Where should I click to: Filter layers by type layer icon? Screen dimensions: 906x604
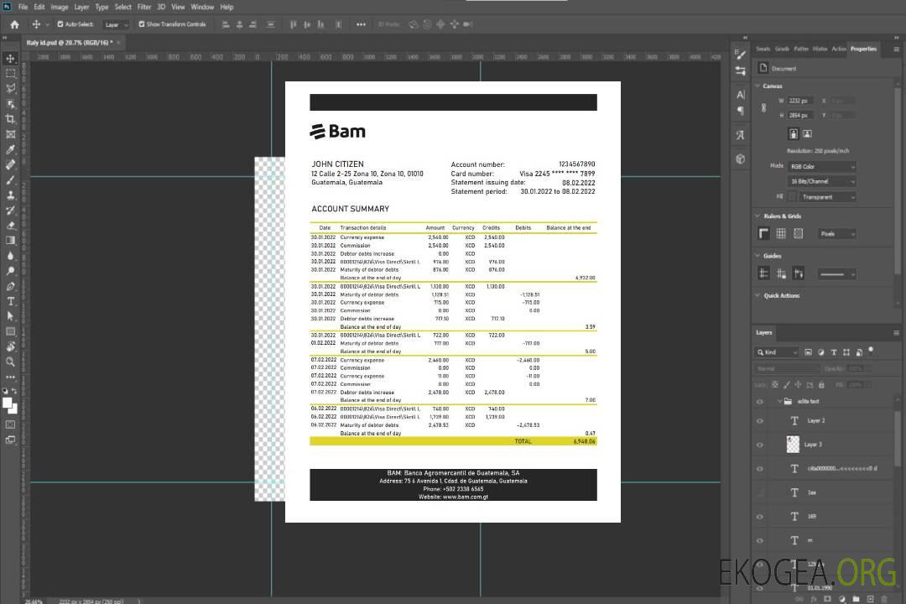(x=834, y=352)
